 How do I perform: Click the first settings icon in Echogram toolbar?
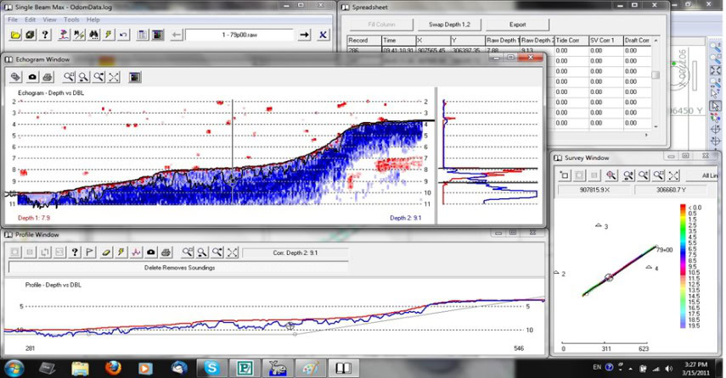click(x=16, y=77)
